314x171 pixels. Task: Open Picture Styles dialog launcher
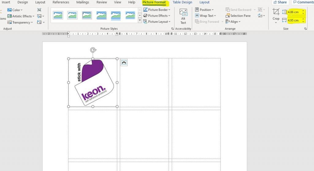tap(172, 29)
